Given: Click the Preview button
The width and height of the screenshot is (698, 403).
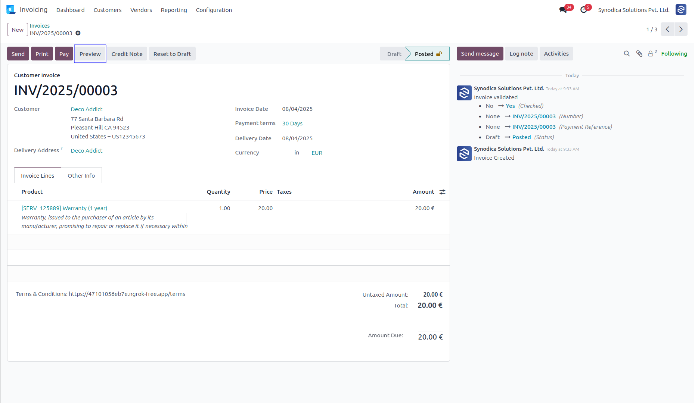Looking at the screenshot, I should pyautogui.click(x=90, y=54).
